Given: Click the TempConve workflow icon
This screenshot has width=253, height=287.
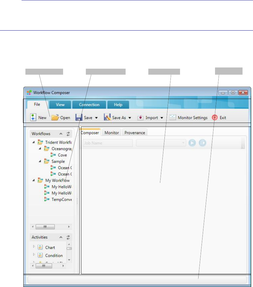Looking at the screenshot, I should coord(47,199).
